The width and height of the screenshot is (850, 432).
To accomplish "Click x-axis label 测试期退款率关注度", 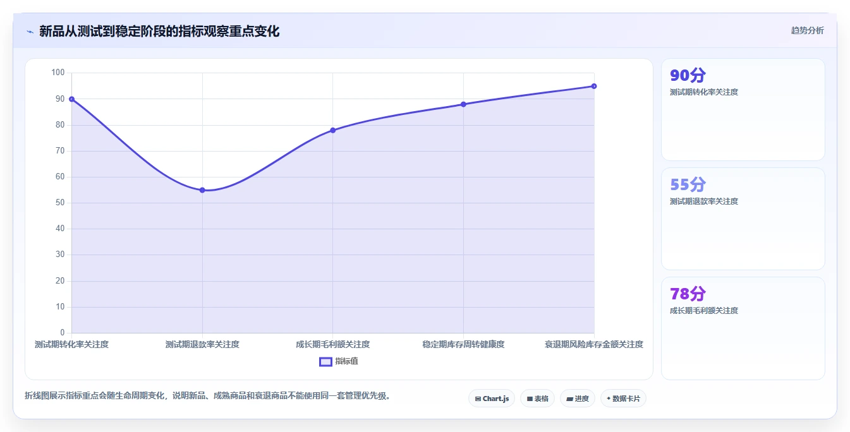I will click(202, 344).
